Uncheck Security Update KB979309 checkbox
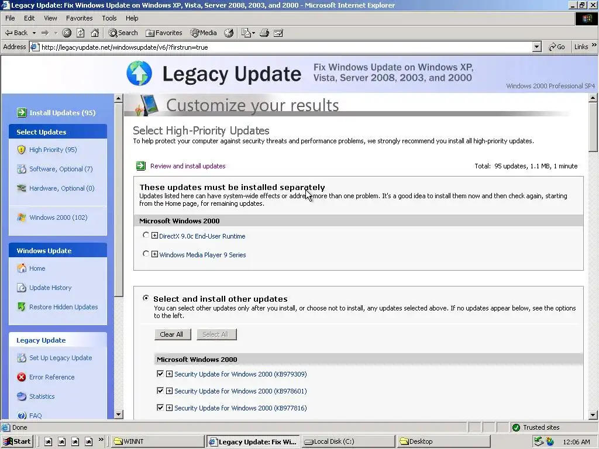 coord(160,374)
